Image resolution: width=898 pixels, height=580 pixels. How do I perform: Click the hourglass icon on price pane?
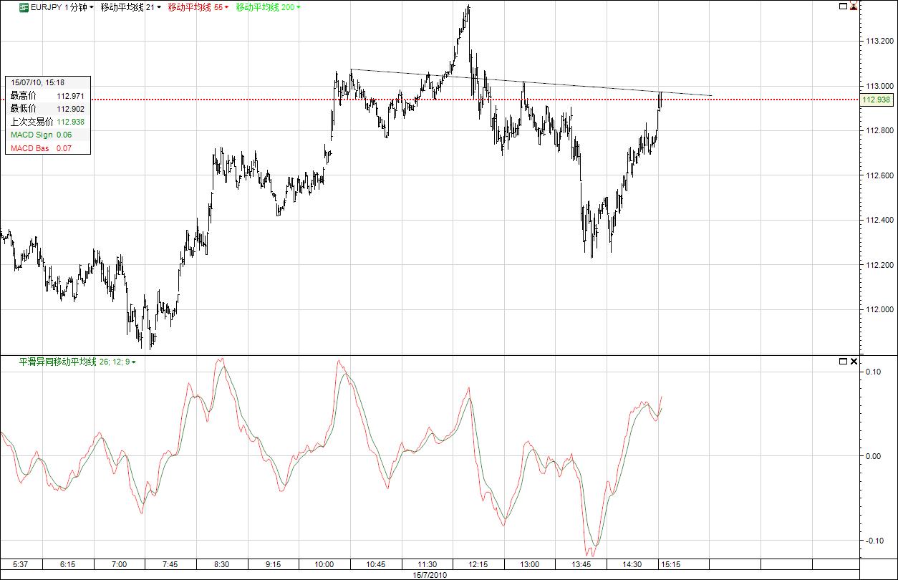(x=853, y=6)
